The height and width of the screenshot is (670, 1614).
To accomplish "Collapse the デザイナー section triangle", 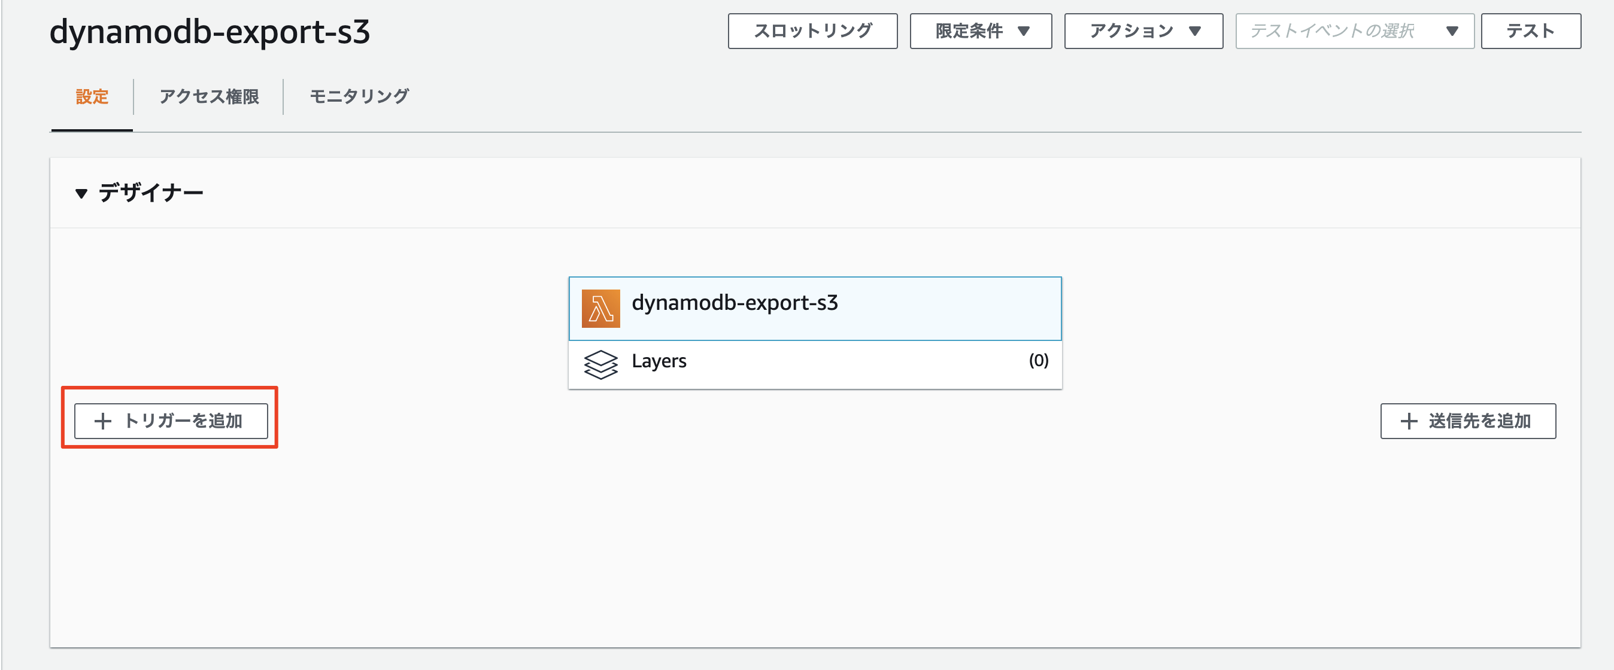I will click(81, 193).
